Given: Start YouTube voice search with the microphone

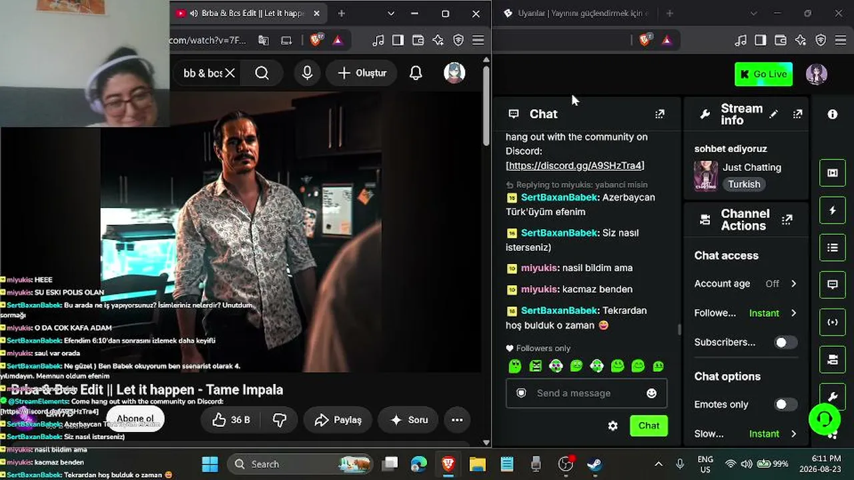Looking at the screenshot, I should point(307,73).
